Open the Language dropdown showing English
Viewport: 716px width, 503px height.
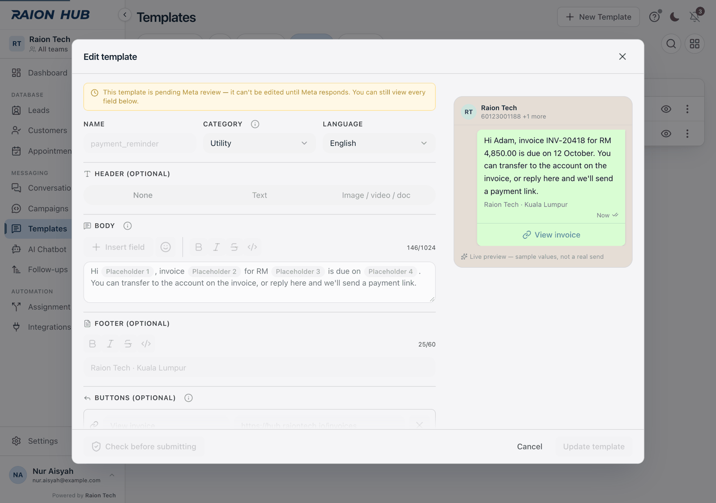click(379, 143)
